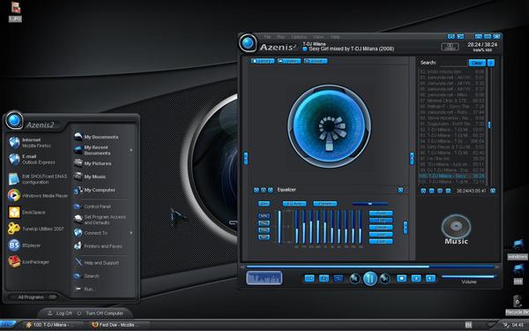529x331 pixels.
Task: Click the Volume slider
Action: tap(469, 276)
